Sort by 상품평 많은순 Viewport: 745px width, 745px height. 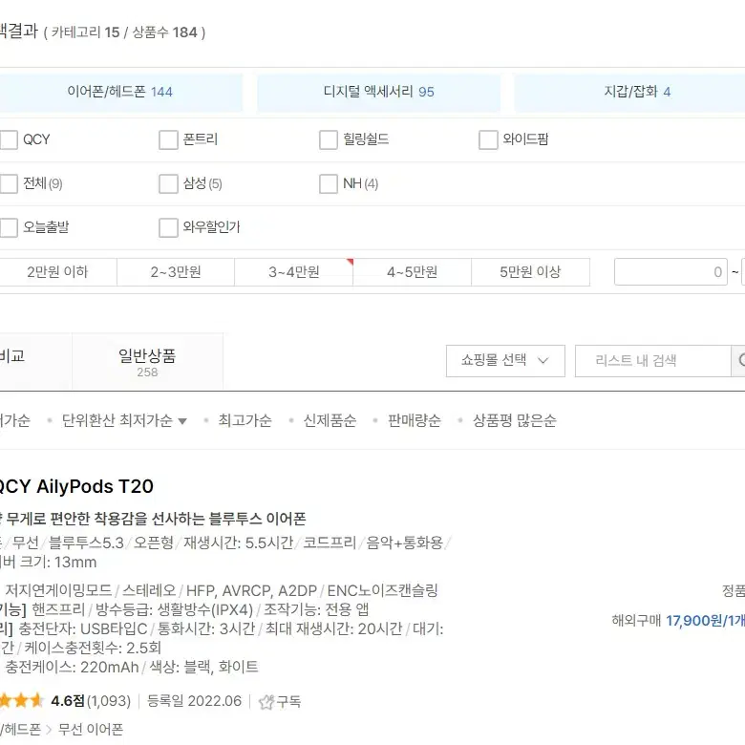pos(514,420)
